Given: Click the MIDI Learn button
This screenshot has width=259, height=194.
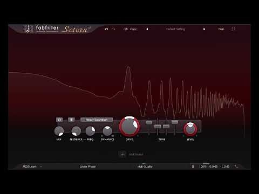Looking at the screenshot, I should pyautogui.click(x=30, y=167).
